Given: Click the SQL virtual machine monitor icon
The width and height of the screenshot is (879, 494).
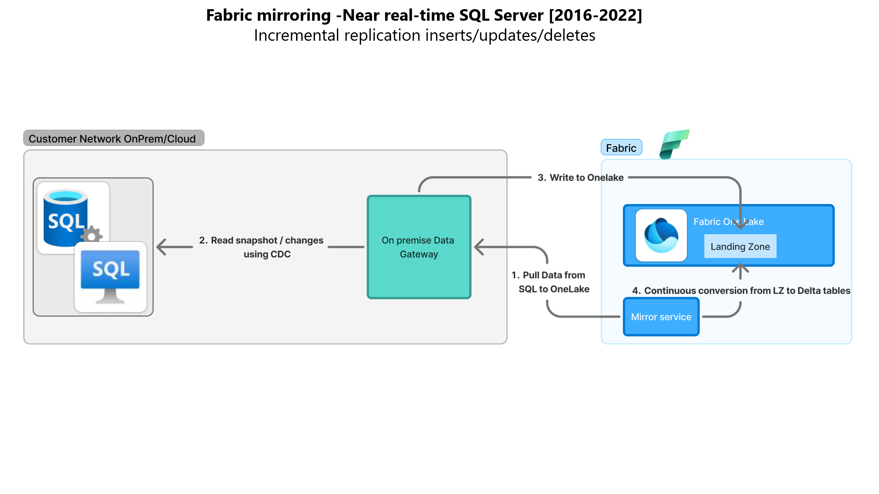Looking at the screenshot, I should click(x=110, y=277).
